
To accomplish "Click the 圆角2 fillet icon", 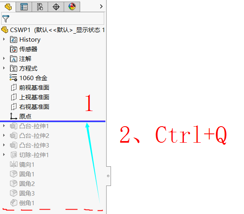I will point(14,184).
